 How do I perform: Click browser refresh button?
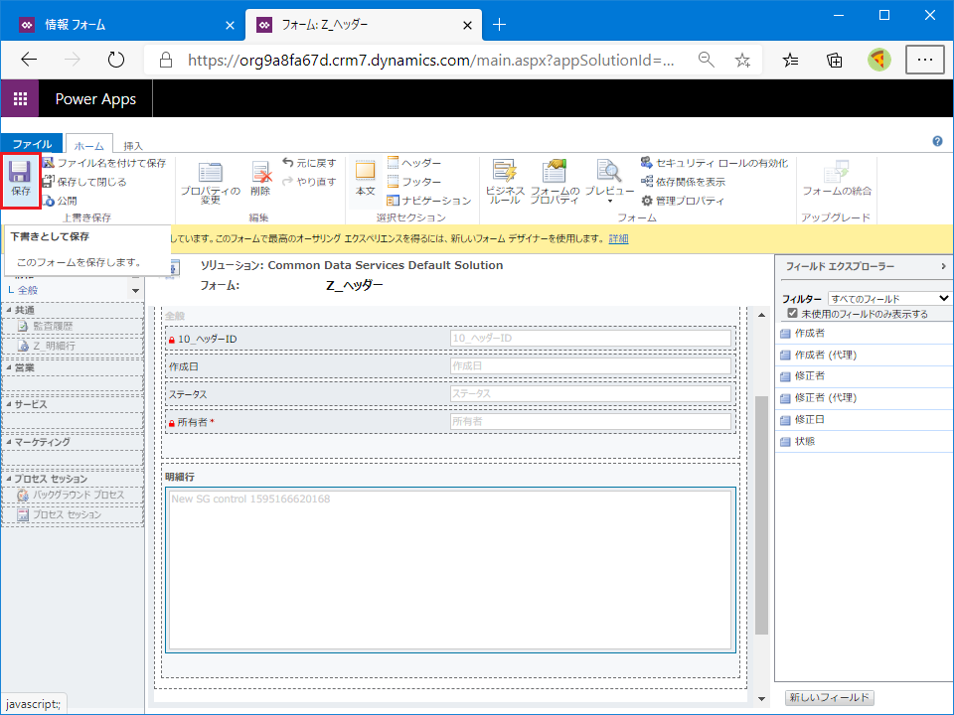[x=115, y=60]
